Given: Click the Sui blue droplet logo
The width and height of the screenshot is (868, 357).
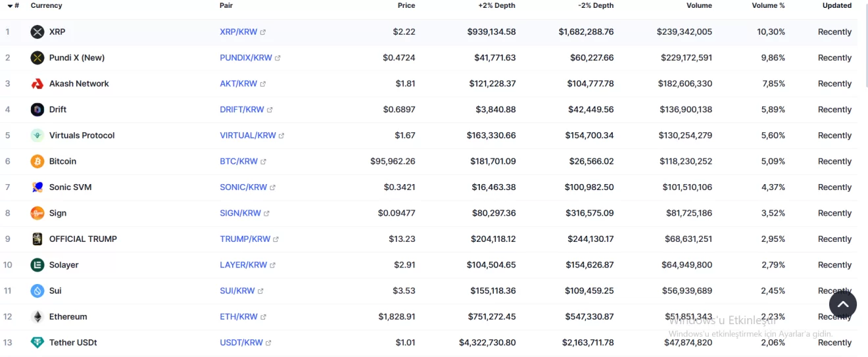Looking at the screenshot, I should (x=37, y=291).
